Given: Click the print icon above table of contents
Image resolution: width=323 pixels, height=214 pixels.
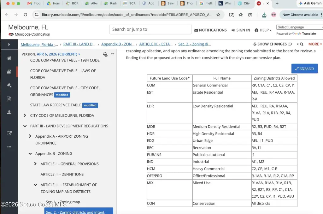Looking at the screenshot, I should (x=105, y=54).
